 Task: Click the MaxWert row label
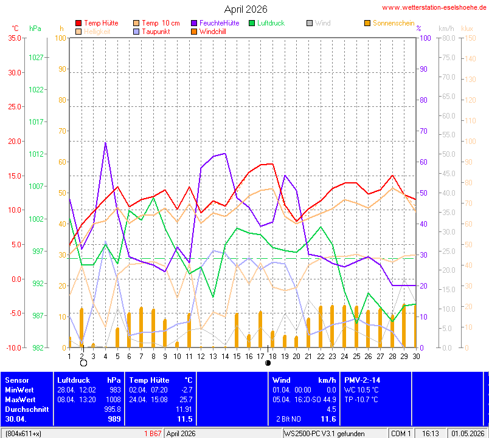pos(20,399)
